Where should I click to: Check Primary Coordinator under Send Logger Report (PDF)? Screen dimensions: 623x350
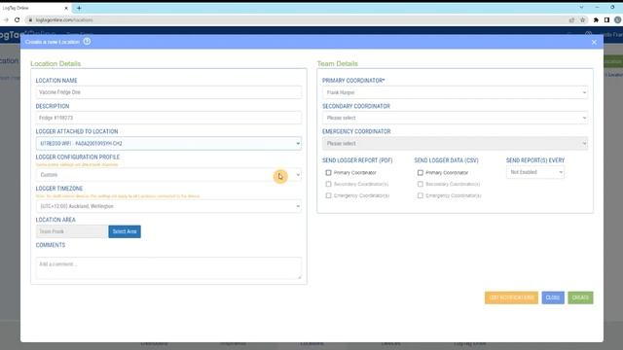[x=328, y=173]
